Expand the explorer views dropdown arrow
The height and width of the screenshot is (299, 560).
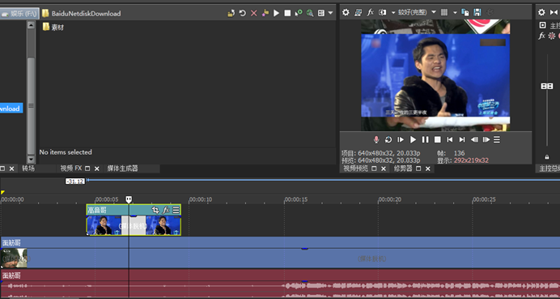point(330,13)
